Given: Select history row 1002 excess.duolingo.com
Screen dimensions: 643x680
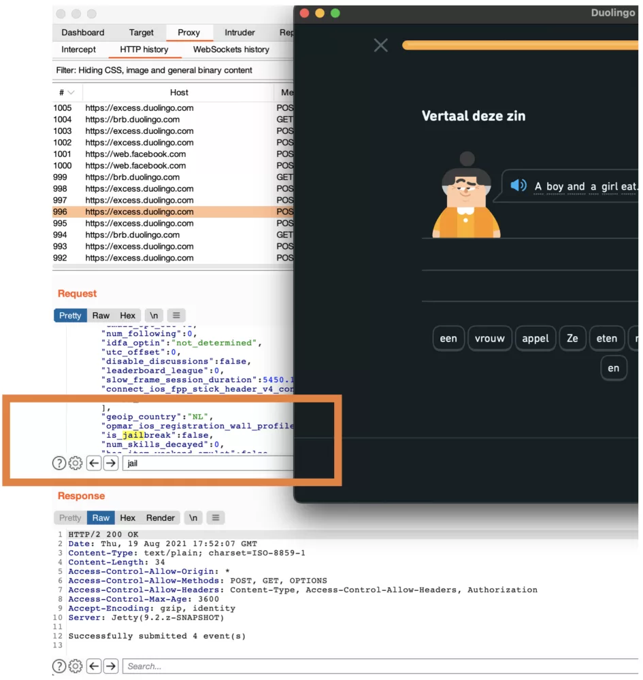Looking at the screenshot, I should 173,143.
